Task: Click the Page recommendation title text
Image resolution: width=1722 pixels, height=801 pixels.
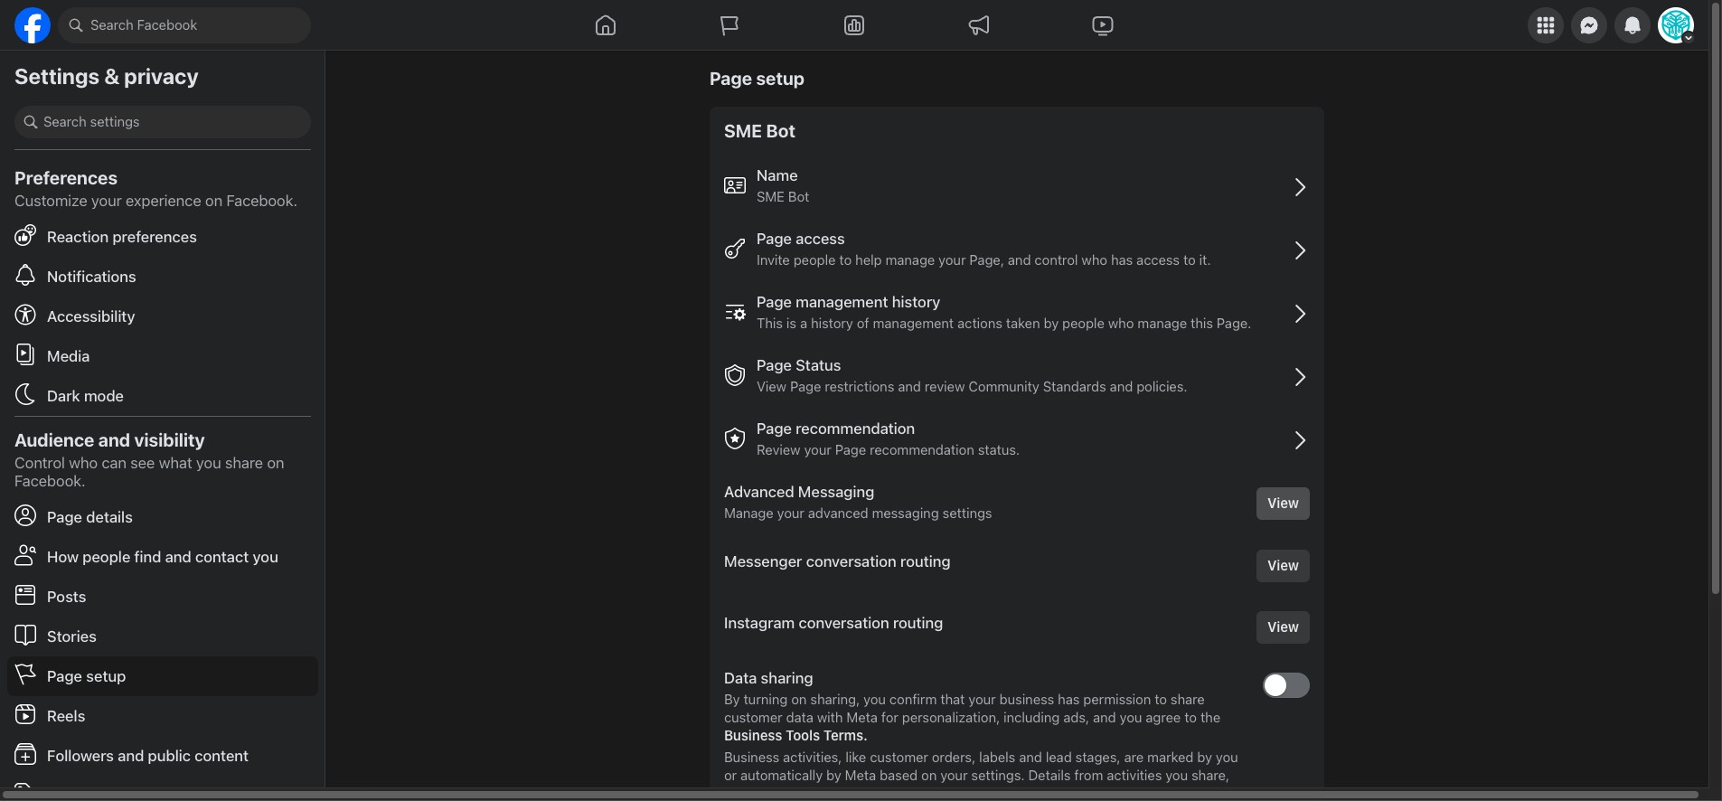Action: [835, 429]
